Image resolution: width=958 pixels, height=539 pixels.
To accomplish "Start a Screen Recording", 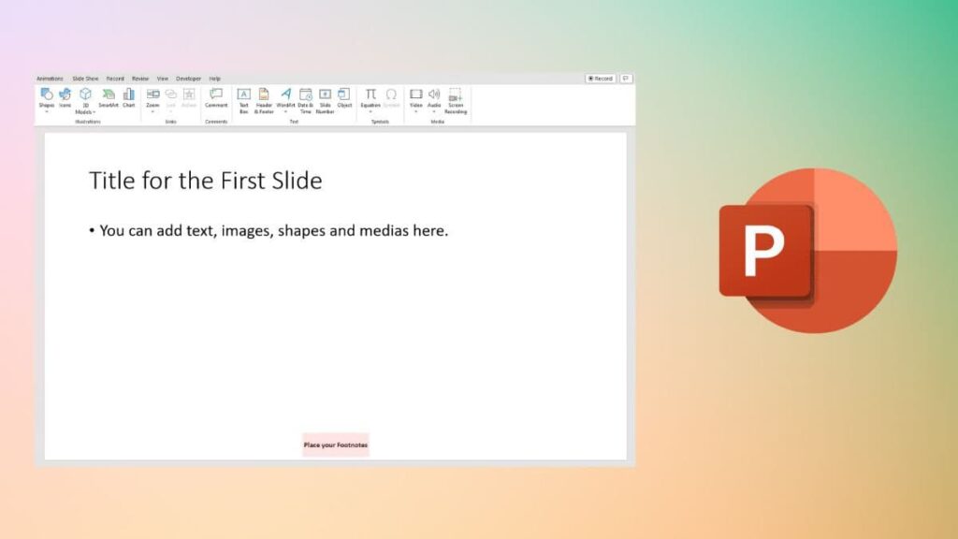I will [456, 98].
